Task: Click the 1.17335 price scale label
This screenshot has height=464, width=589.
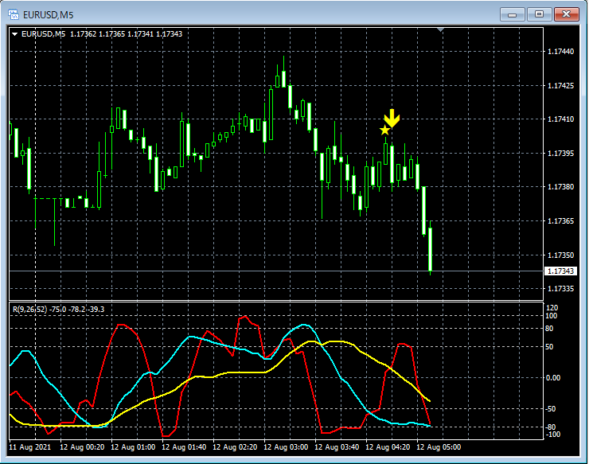Action: (561, 289)
